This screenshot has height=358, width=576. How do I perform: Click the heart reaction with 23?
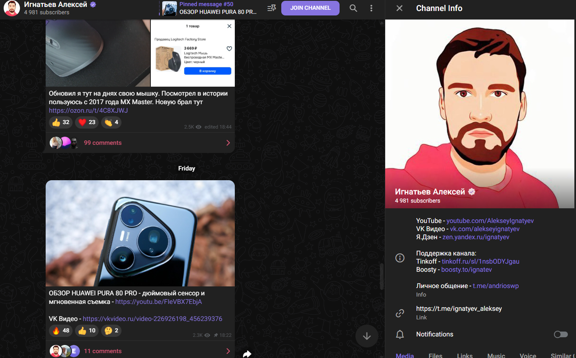pyautogui.click(x=87, y=122)
